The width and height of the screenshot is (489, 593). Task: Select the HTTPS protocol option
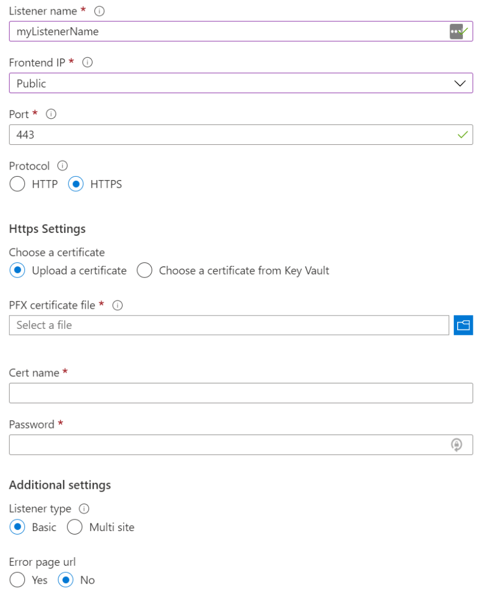[x=76, y=185]
